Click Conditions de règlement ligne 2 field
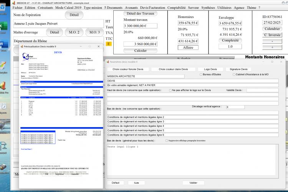This screenshot has width=288, height=192. 193,117
